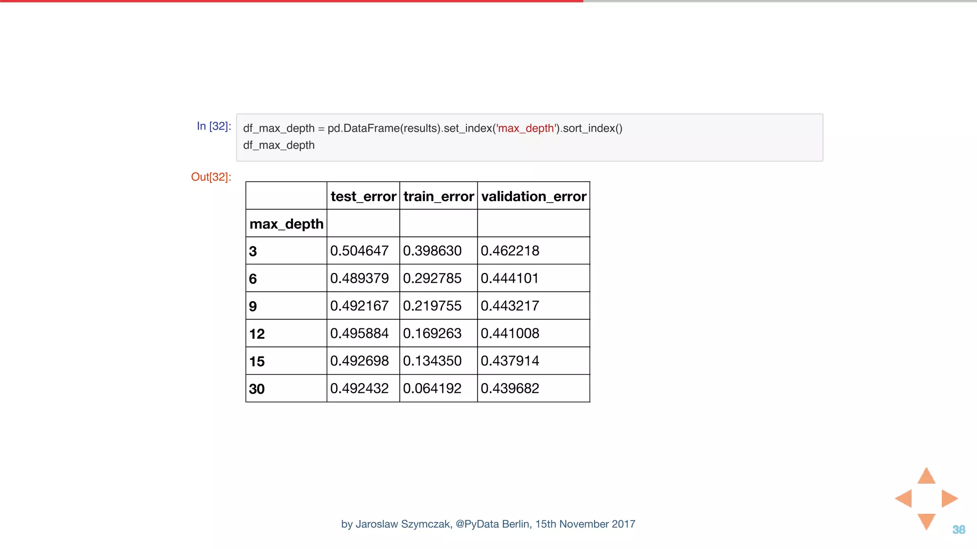Click train_error value 0.219755
Image resolution: width=977 pixels, height=549 pixels.
(x=432, y=305)
